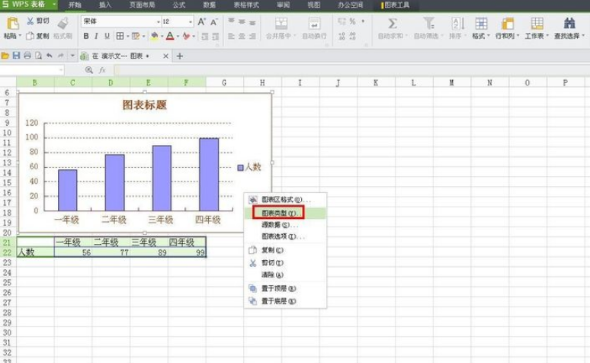Toggle Italic formatting
Viewport: 590px width, 363px height.
pyautogui.click(x=96, y=36)
